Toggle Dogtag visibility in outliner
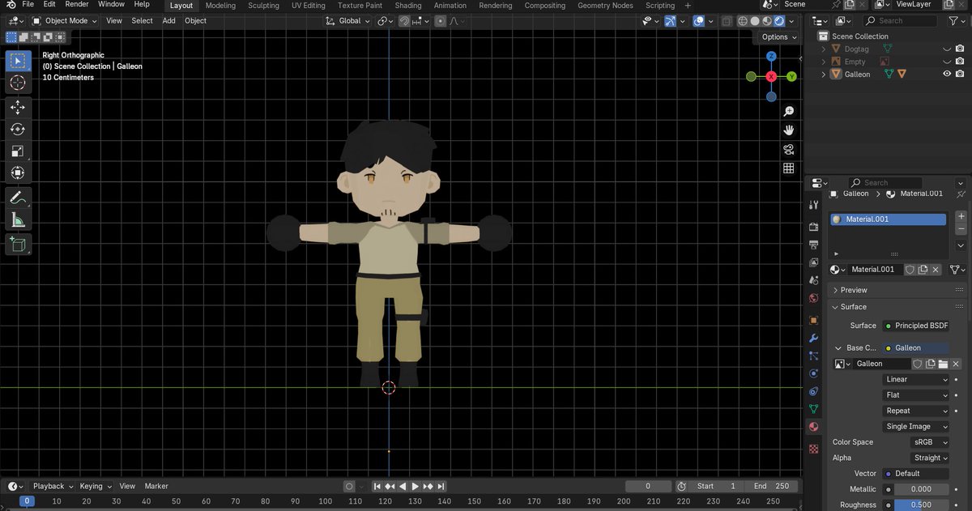This screenshot has width=972, height=511. click(946, 49)
